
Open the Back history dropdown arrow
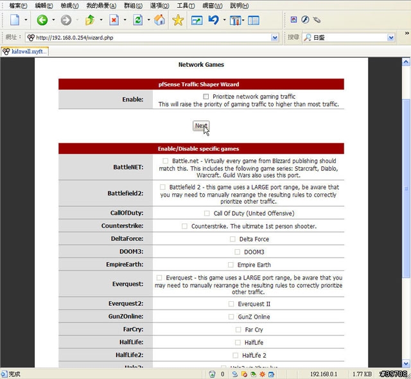[53, 20]
